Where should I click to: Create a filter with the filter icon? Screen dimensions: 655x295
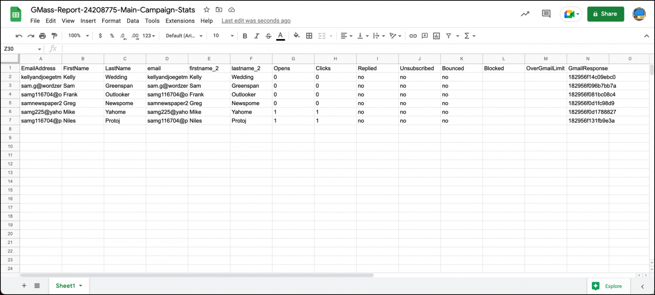449,36
